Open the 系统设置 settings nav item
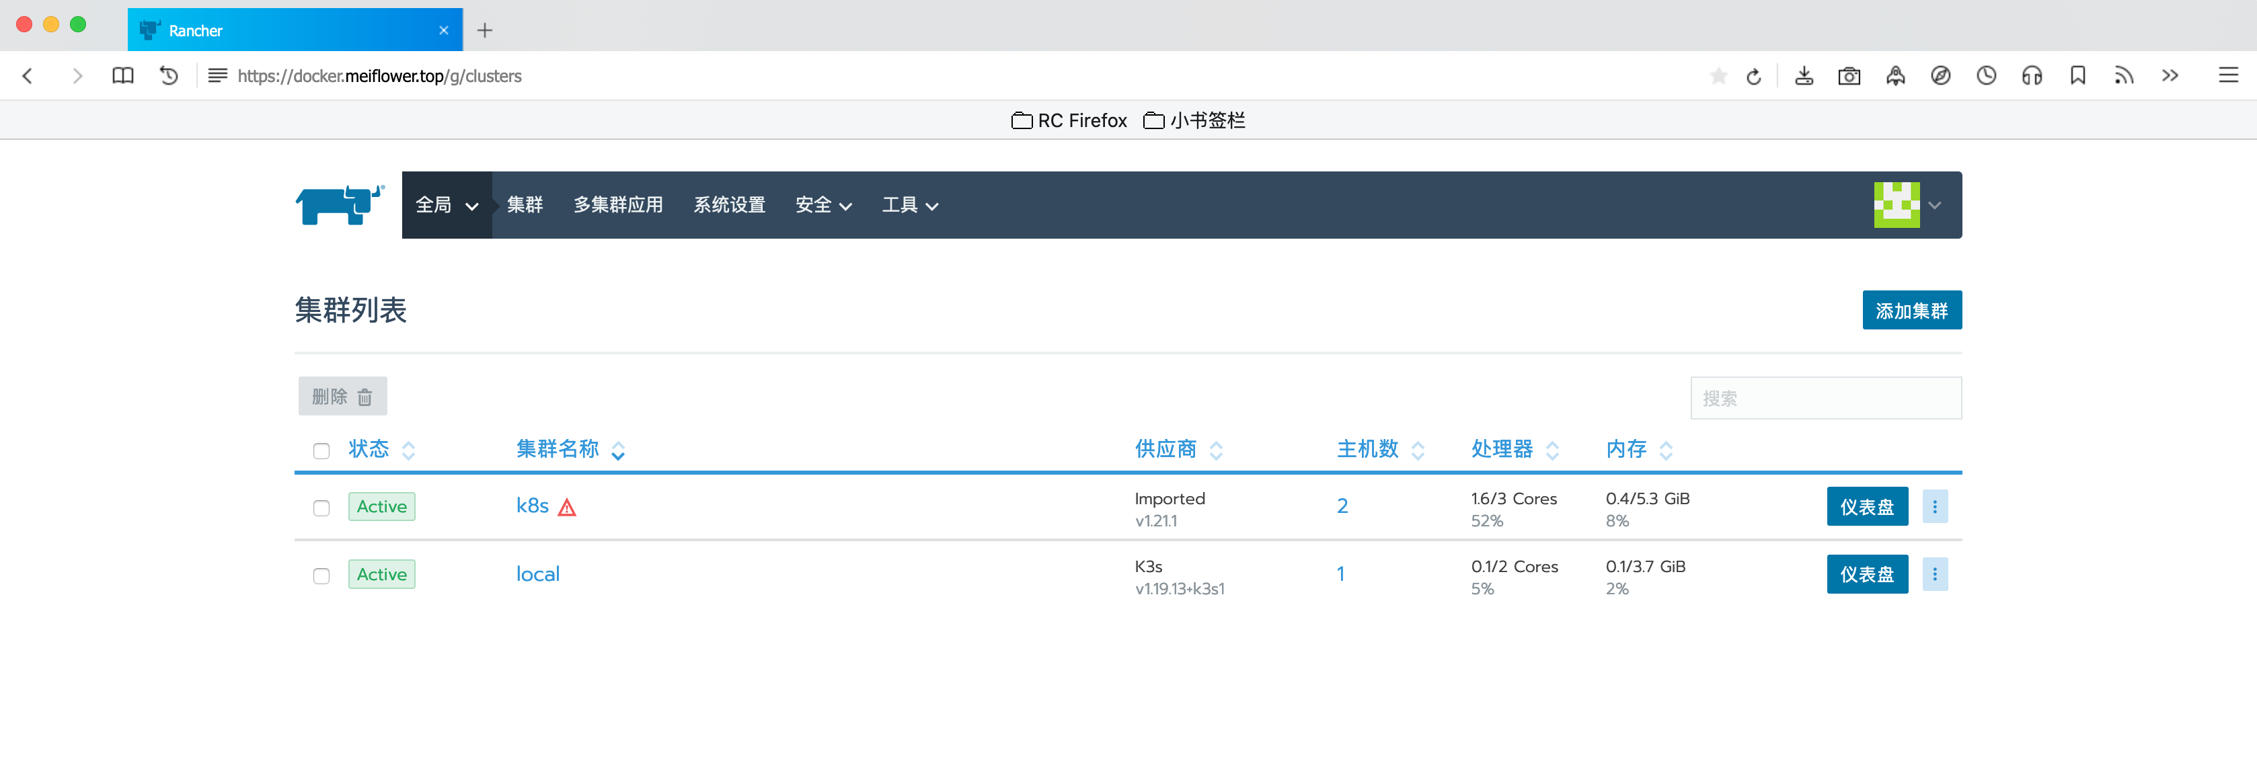Image resolution: width=2257 pixels, height=757 pixels. point(729,205)
